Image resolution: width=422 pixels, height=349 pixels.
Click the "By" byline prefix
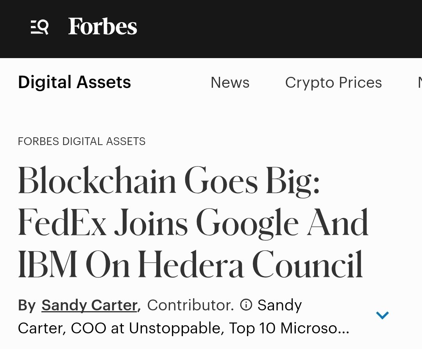[27, 305]
